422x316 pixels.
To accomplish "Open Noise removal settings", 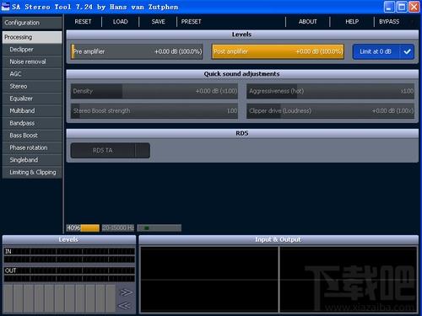I will coord(32,62).
